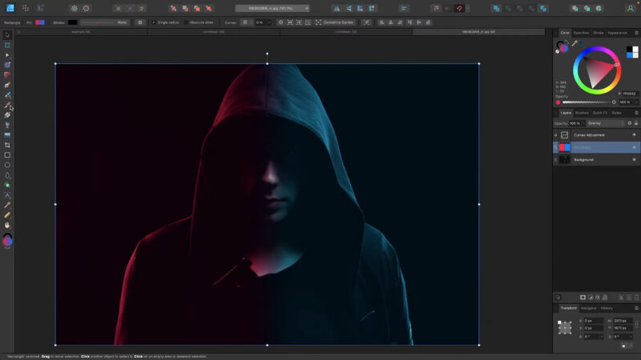Select the Artistic Text tool

(7, 195)
